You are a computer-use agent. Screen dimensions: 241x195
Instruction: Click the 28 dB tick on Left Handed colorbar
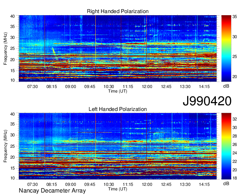pos(235,136)
